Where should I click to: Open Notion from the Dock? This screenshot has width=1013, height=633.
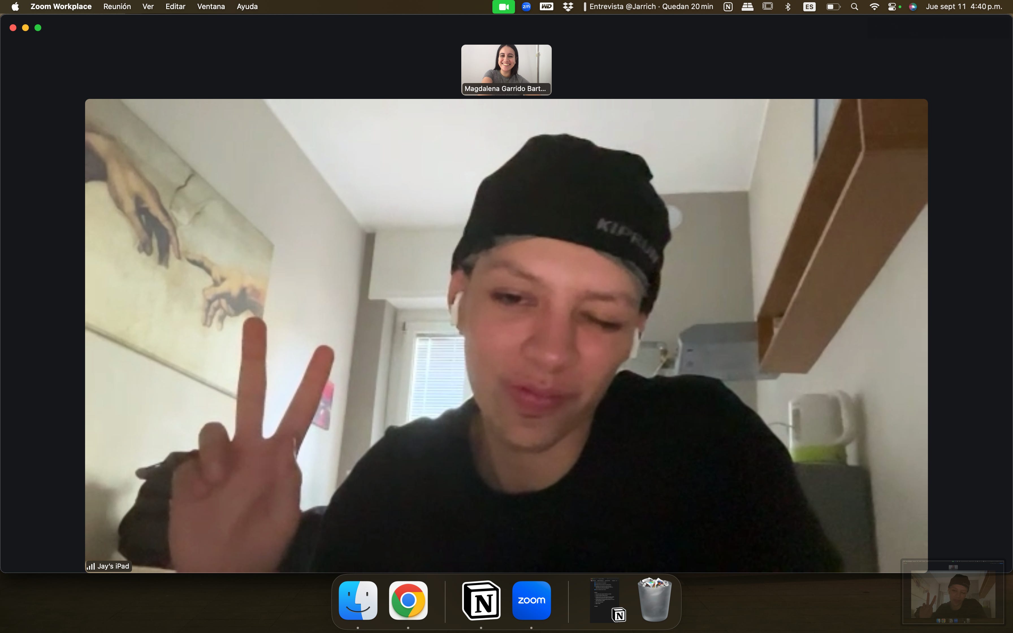481,600
